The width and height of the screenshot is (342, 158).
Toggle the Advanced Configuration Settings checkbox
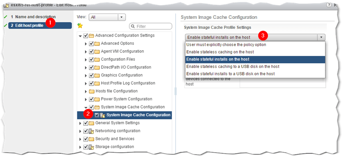click(x=86, y=35)
